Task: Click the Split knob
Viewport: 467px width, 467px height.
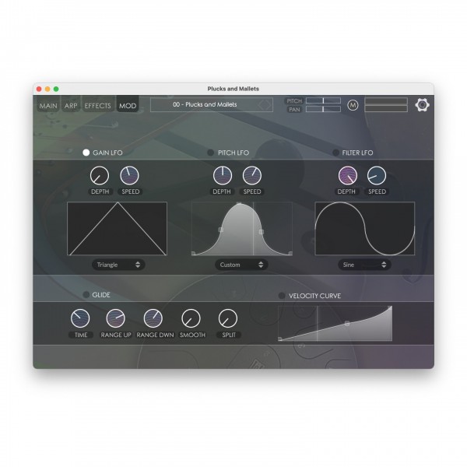Action: click(x=228, y=318)
